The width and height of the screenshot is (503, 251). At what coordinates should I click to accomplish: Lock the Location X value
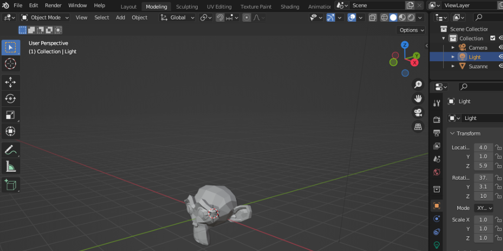click(498, 147)
